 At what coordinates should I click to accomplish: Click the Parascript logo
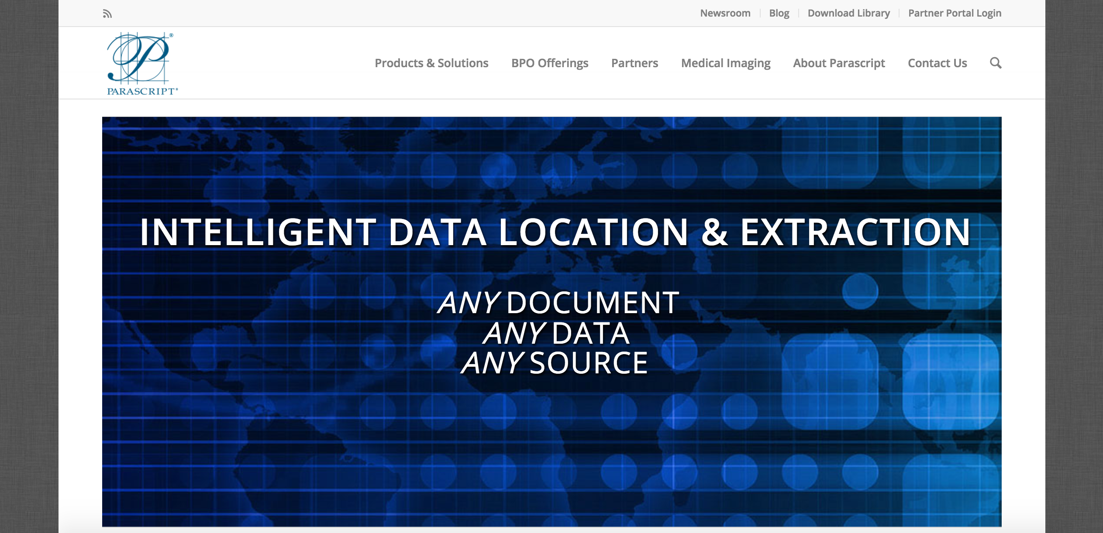[142, 64]
